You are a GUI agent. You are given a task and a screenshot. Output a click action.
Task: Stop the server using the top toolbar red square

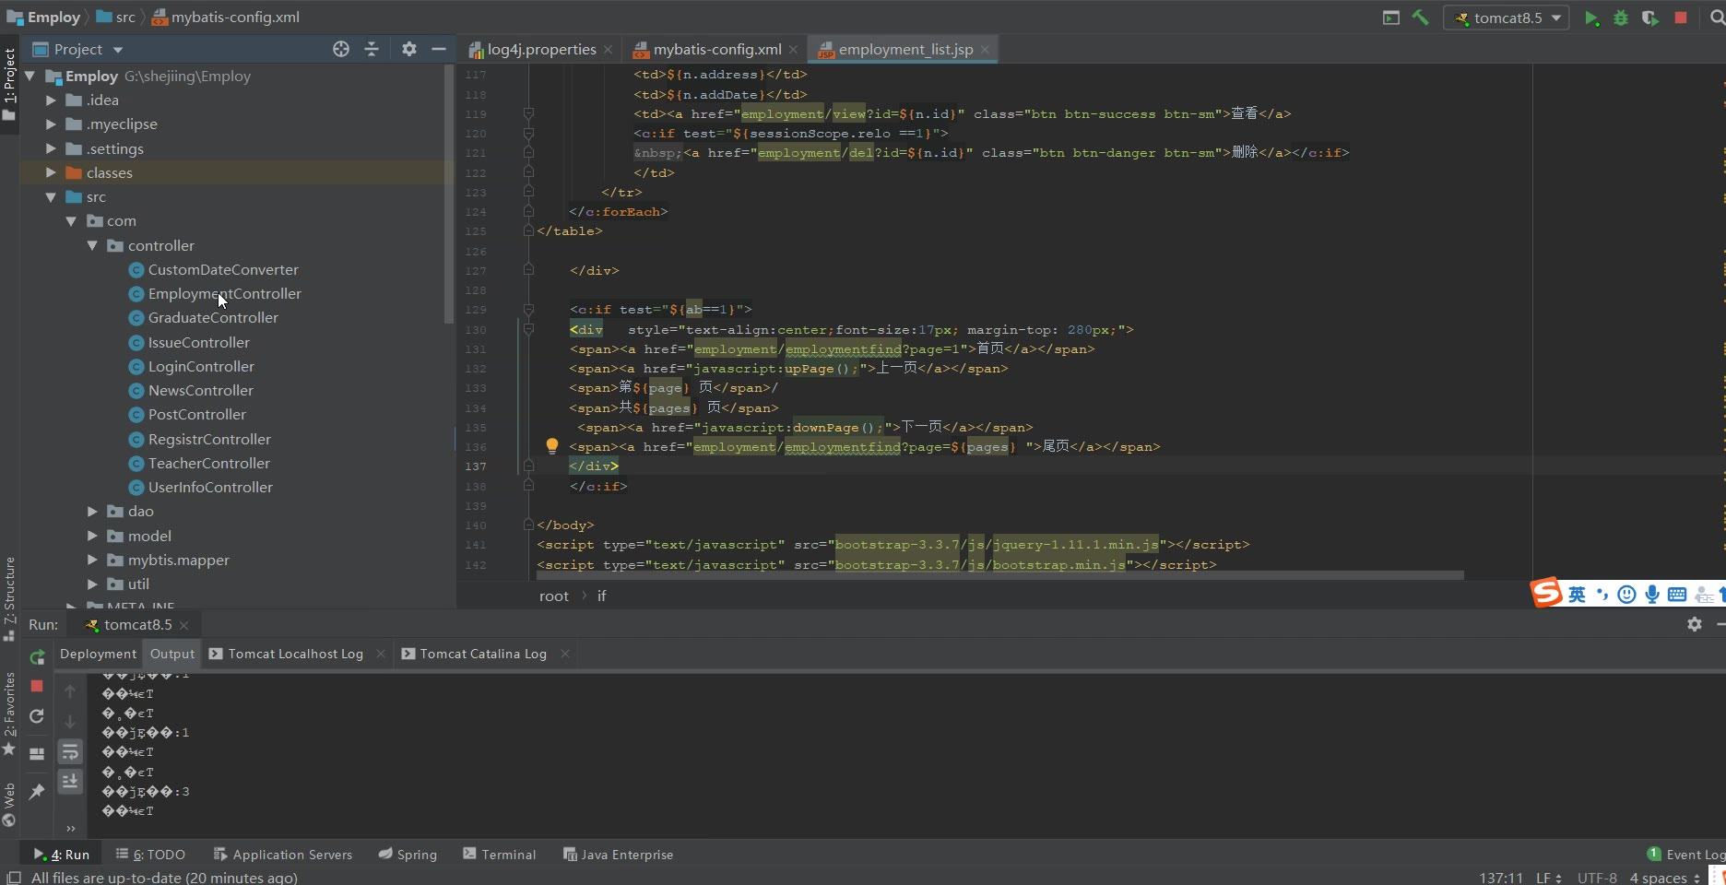tap(1681, 18)
